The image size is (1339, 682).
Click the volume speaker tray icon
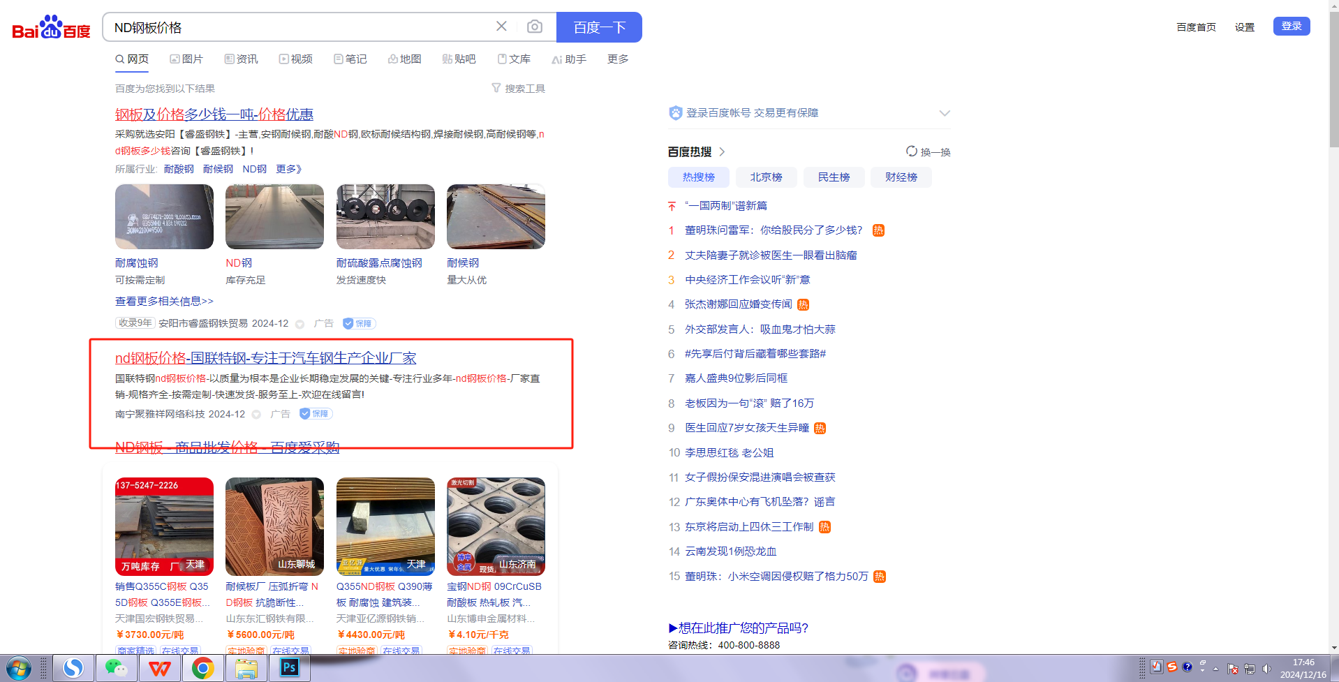[x=1266, y=669]
